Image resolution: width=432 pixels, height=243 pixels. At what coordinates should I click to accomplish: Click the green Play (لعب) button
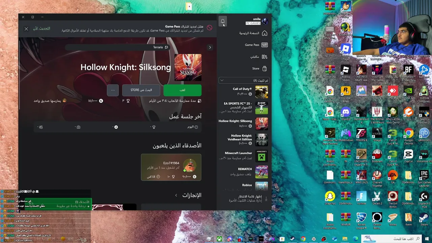[182, 90]
